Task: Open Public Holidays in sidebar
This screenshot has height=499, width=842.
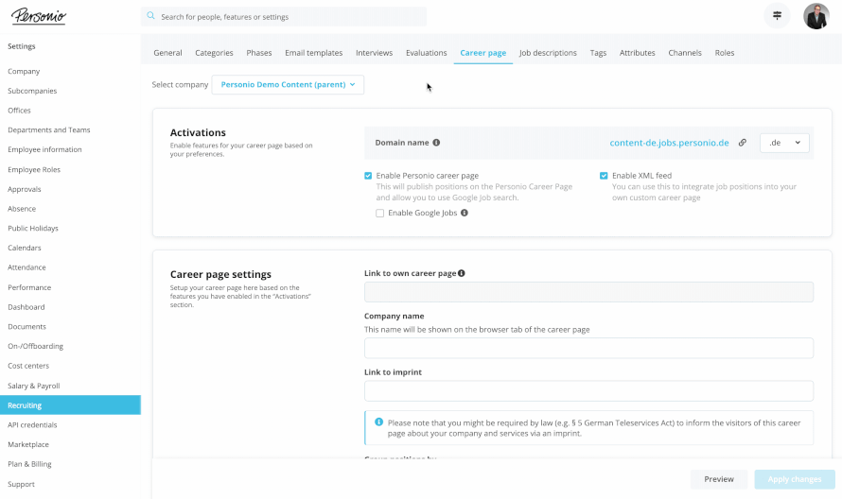Action: 33,229
